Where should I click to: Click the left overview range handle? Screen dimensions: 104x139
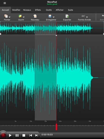coord(0,34)
